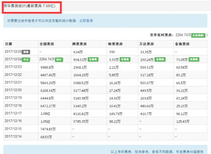Click the 日期 column header
211x154 pixels.
point(8,44)
